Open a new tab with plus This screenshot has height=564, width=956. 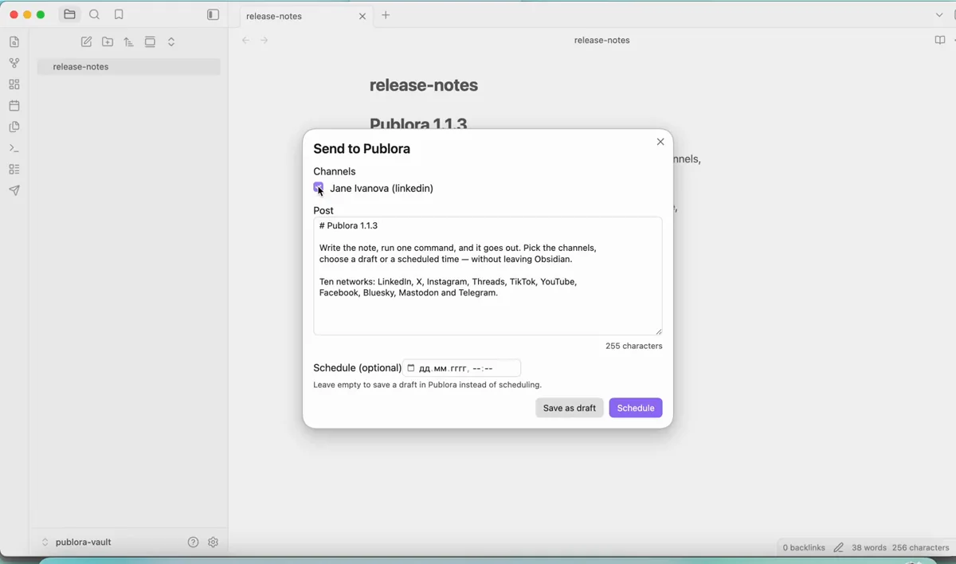pos(386,15)
